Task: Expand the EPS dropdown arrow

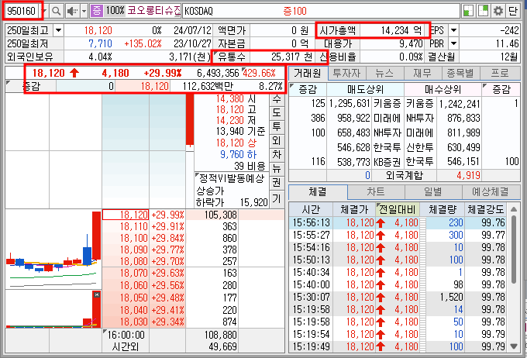Action: (x=453, y=30)
